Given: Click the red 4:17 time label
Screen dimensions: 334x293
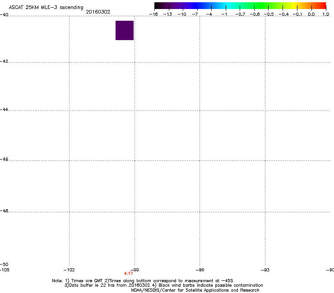Looking at the screenshot, I should click(x=129, y=274).
